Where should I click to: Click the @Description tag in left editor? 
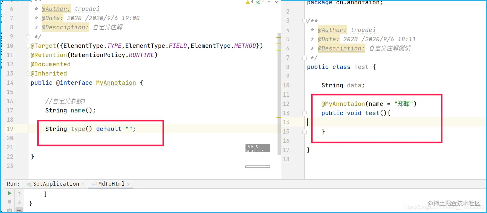click(x=65, y=27)
